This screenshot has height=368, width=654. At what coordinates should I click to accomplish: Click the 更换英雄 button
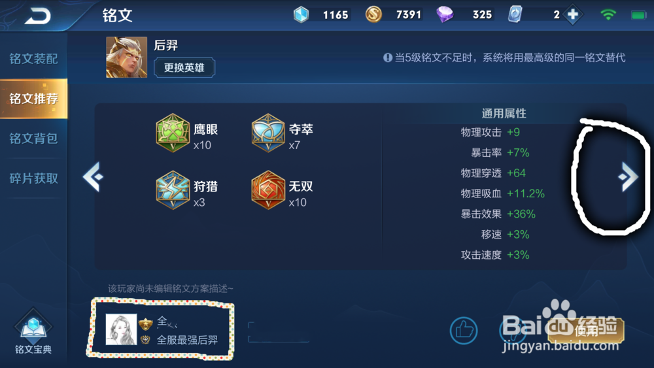pyautogui.click(x=184, y=67)
